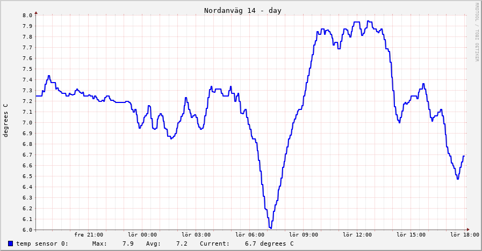The height and width of the screenshot is (251, 482).
Task: Click the "lör 12:00" time label
Action: coord(357,234)
